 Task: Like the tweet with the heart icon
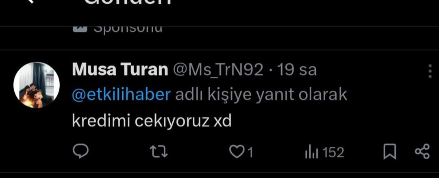(x=236, y=152)
